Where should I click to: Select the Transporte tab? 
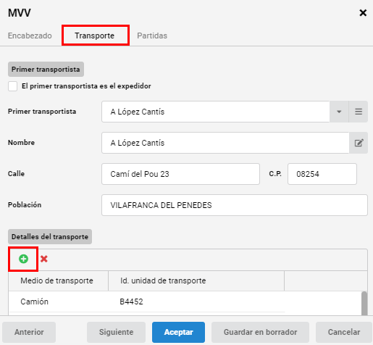[94, 36]
